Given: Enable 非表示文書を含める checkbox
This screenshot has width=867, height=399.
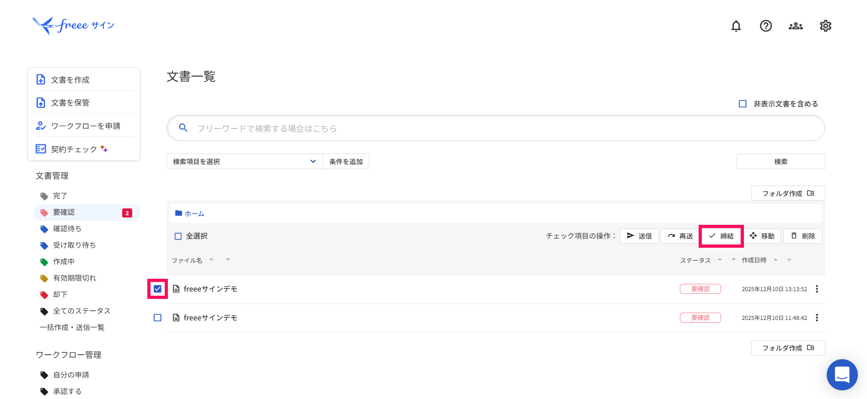Looking at the screenshot, I should point(743,104).
